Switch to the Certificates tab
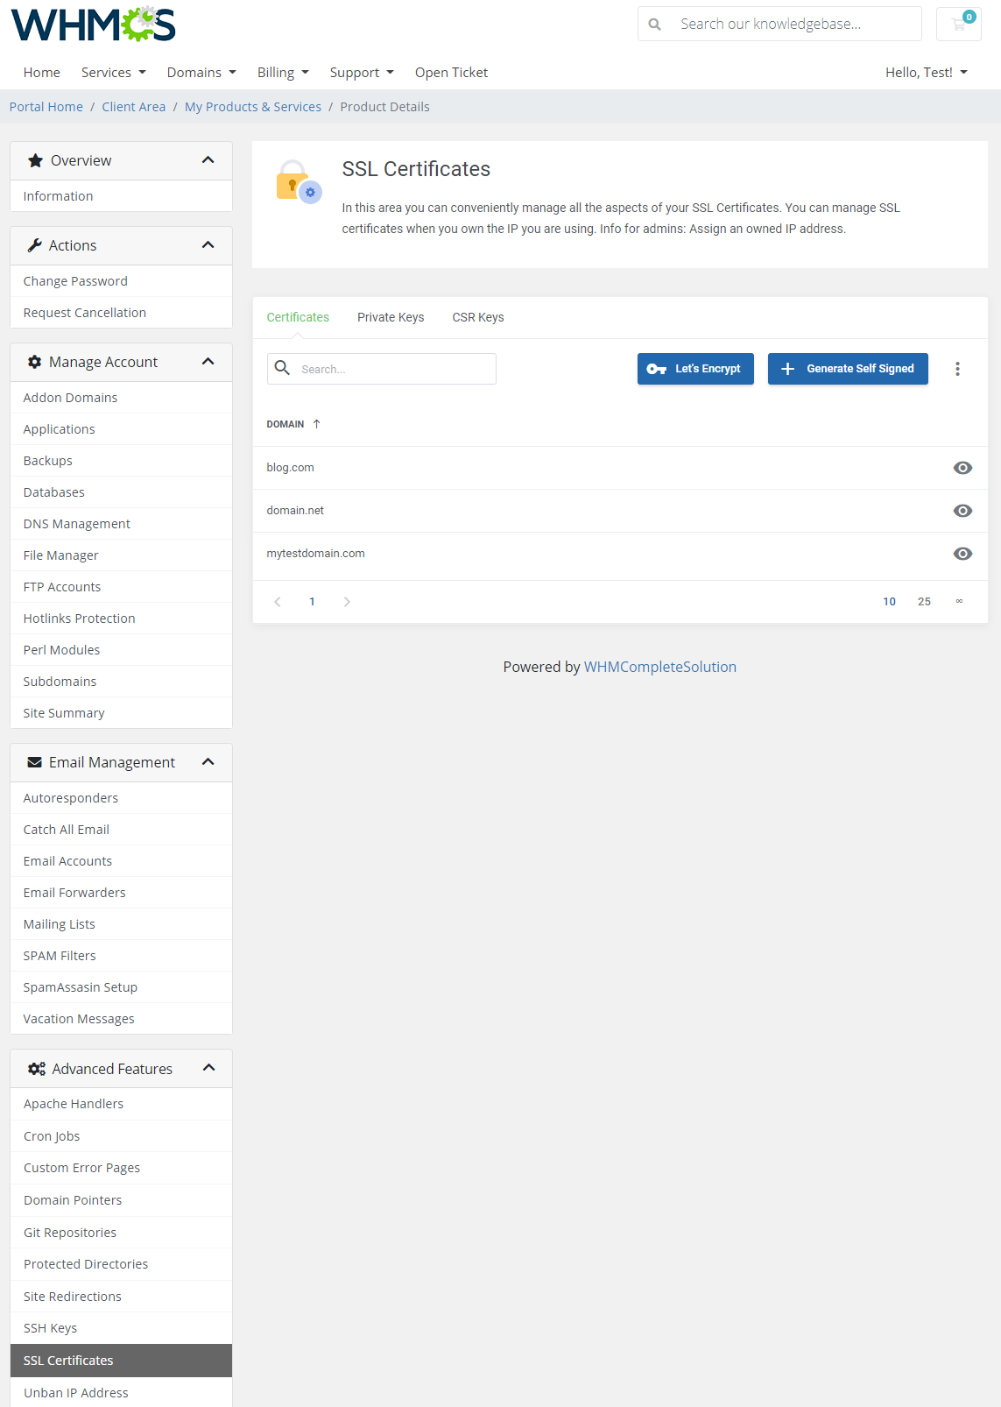 click(x=298, y=317)
